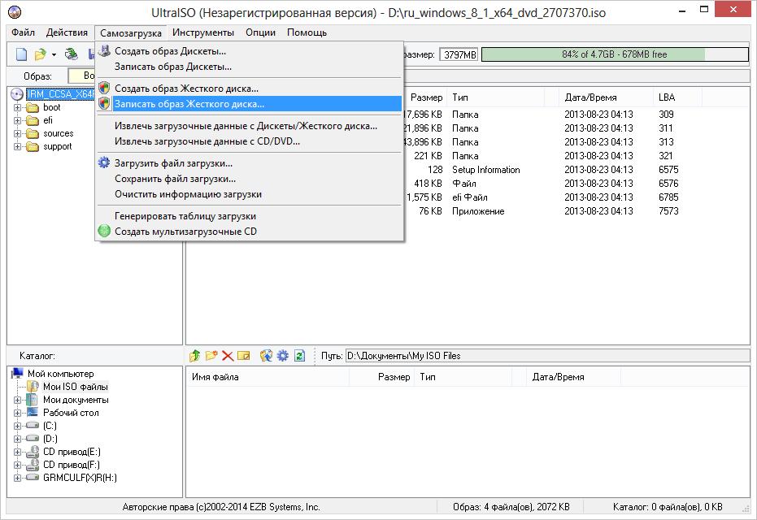Select 'Мои ISO файлы' in catalog tree
The image size is (757, 520).
(x=76, y=387)
